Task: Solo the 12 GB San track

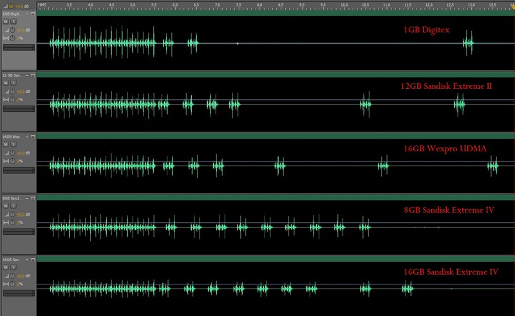Action: coord(13,83)
